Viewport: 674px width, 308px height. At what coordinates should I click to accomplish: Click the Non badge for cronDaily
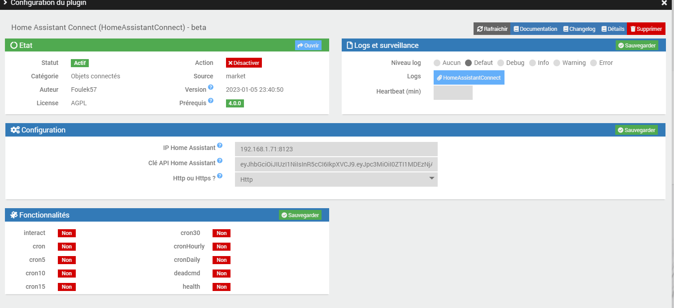click(222, 260)
